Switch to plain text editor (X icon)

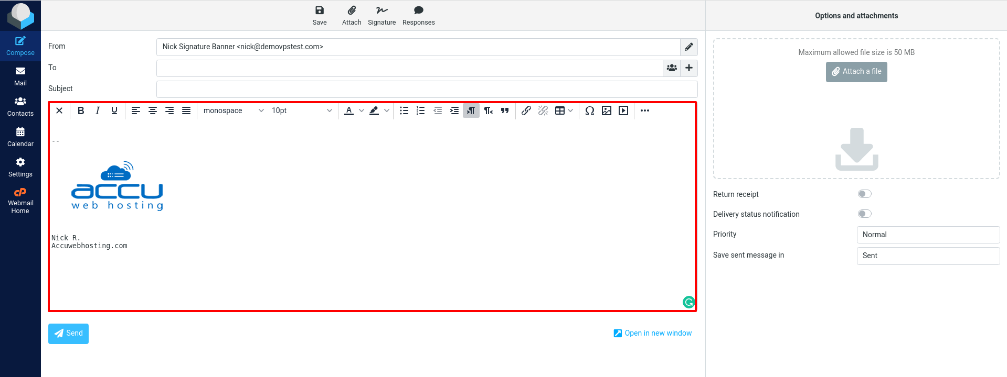point(59,110)
